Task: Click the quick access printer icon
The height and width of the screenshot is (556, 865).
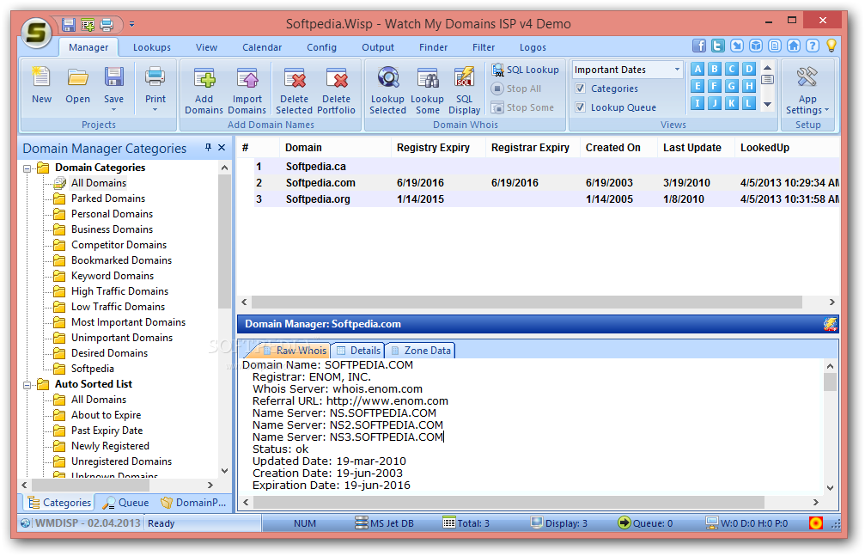Action: click(107, 25)
